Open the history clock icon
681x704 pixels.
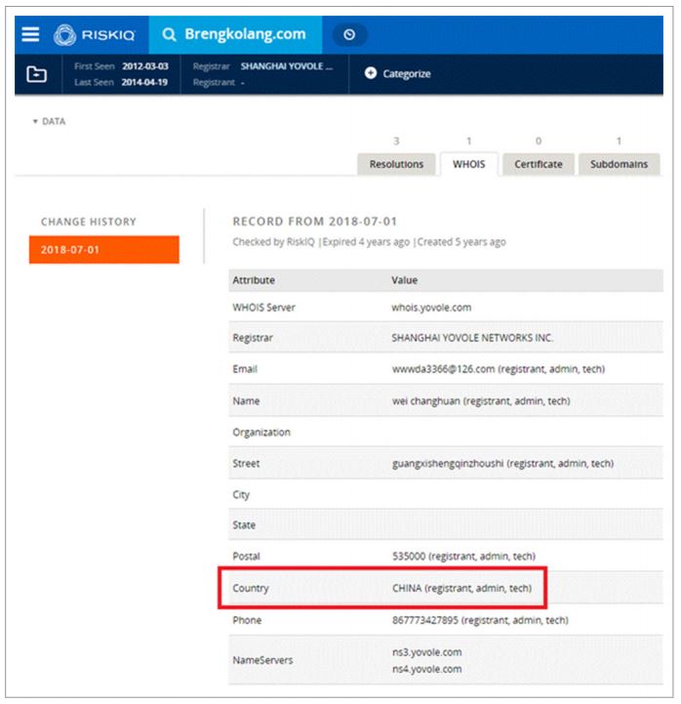coord(349,34)
